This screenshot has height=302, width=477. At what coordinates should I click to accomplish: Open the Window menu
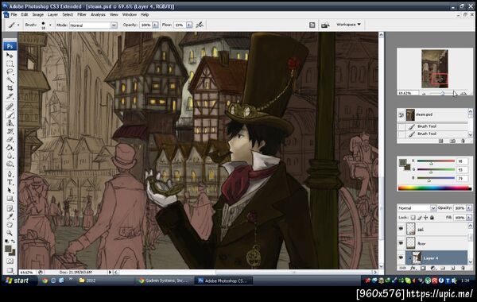[x=130, y=14]
